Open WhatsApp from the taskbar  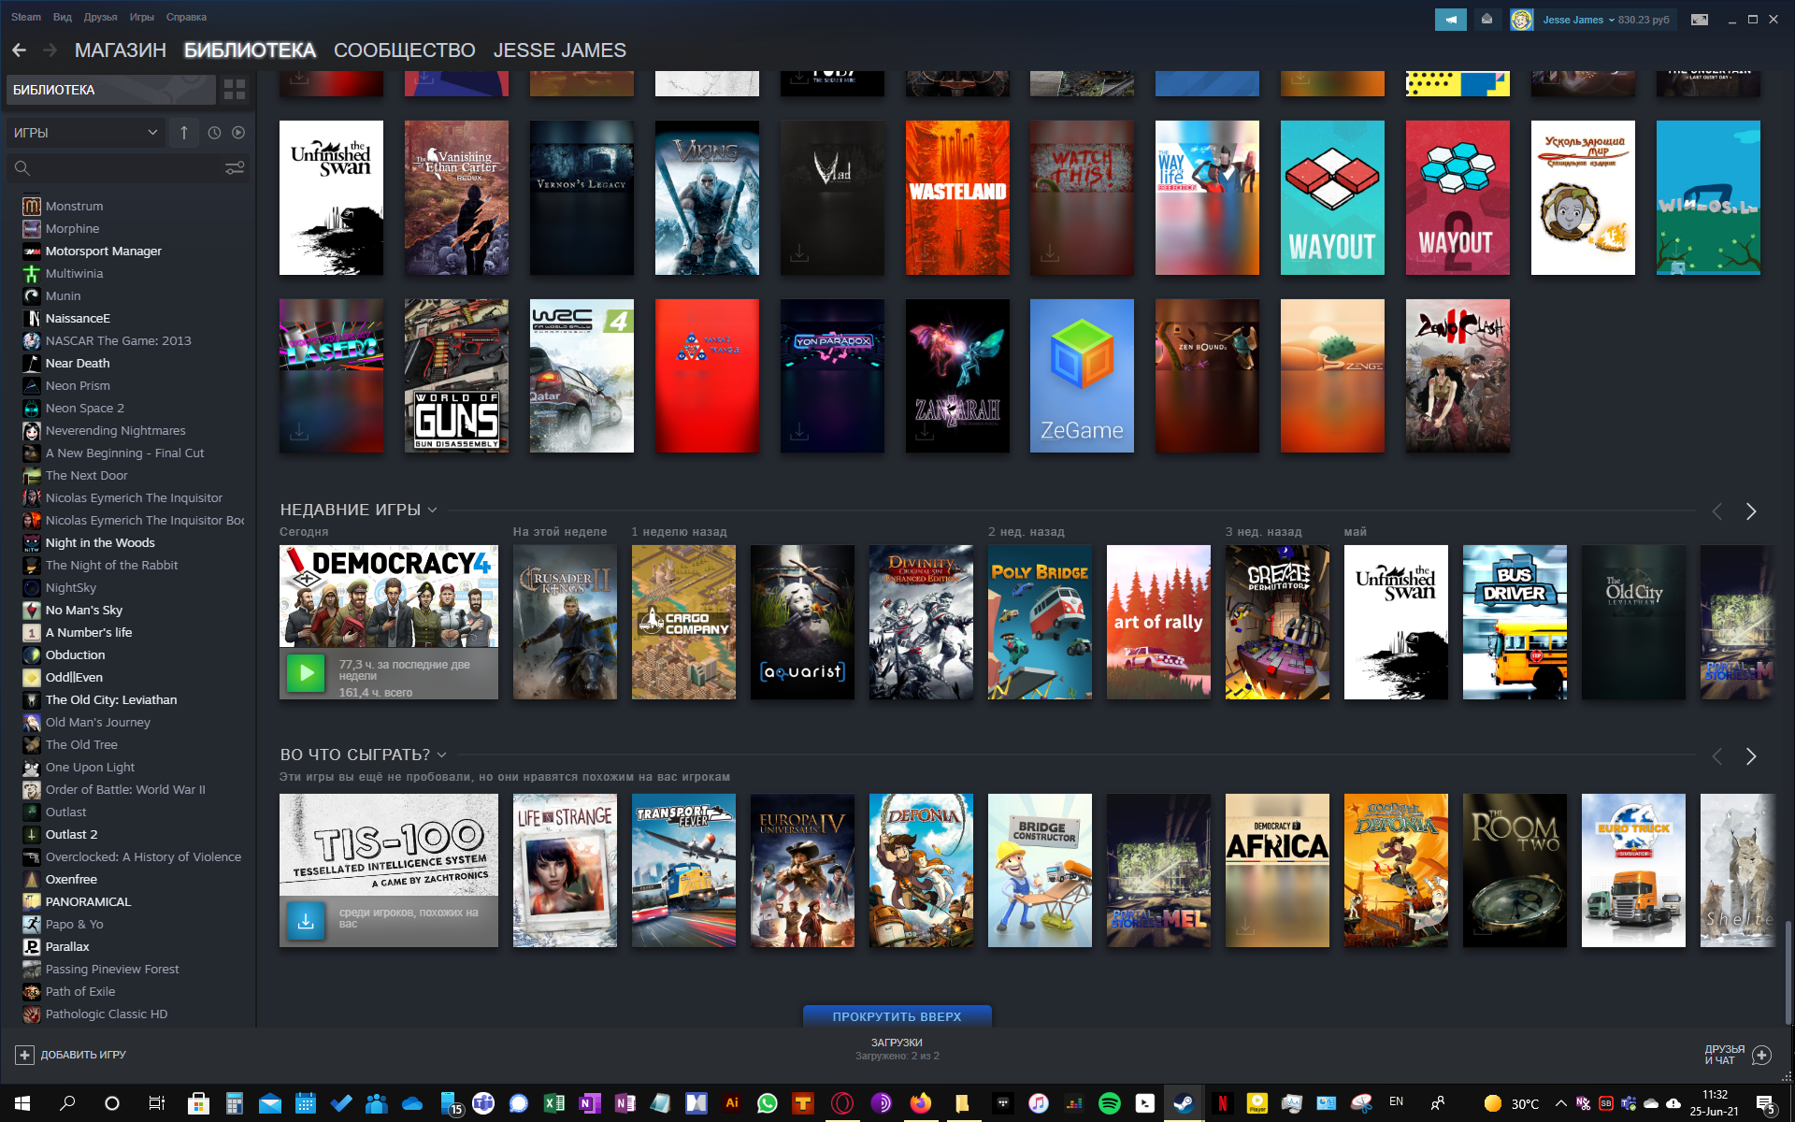[x=768, y=1103]
